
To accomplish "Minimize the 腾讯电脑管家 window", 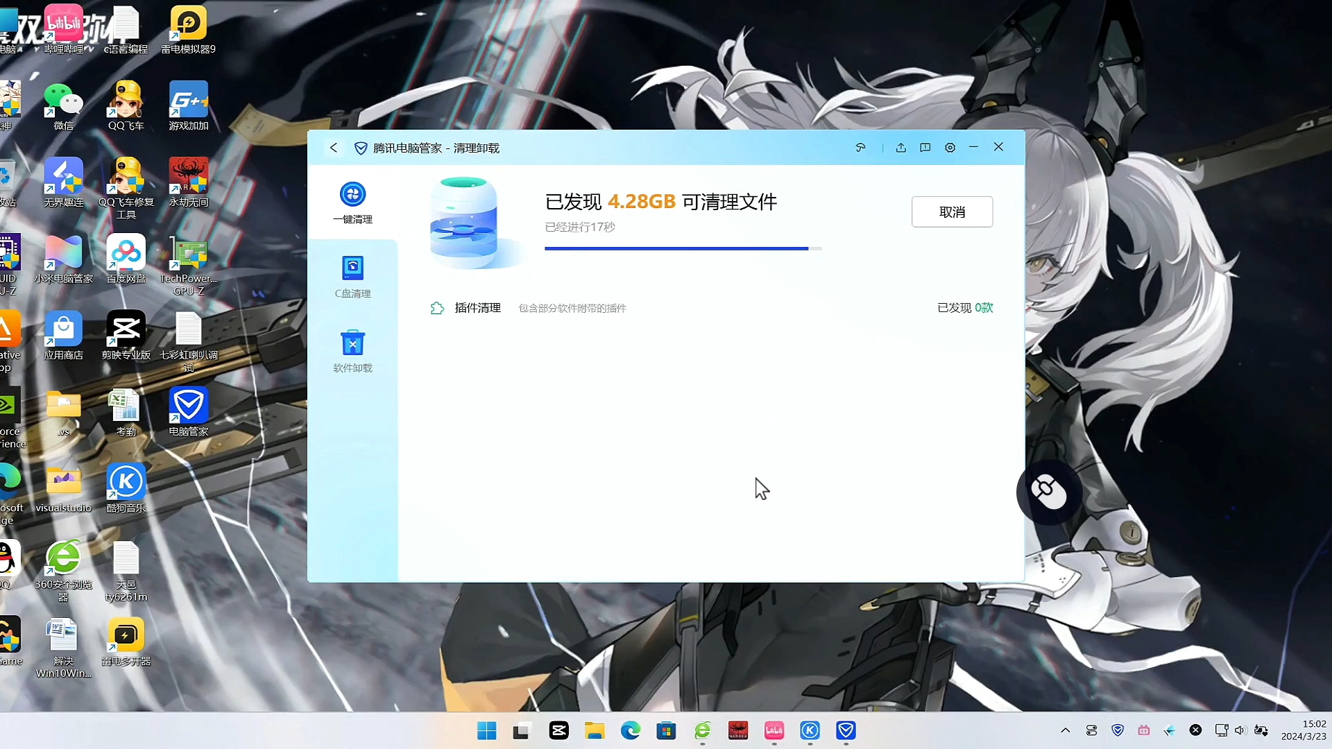I will [x=973, y=147].
